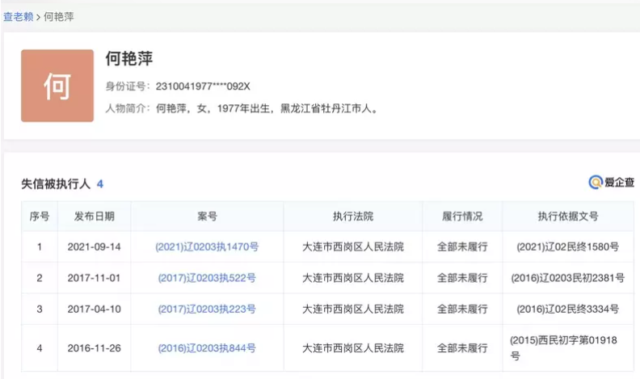Open case link (2016)辽0203执844号

(x=207, y=348)
